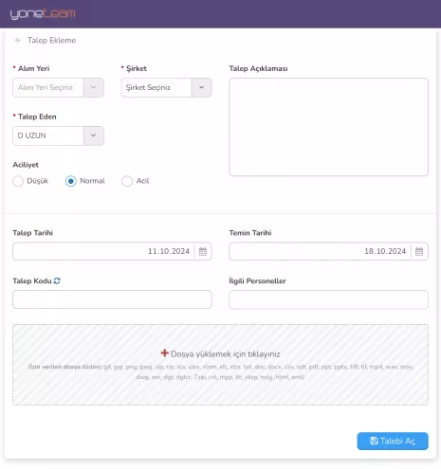Click the Talep Ekleme heading text
This screenshot has width=441, height=469.
coord(51,41)
